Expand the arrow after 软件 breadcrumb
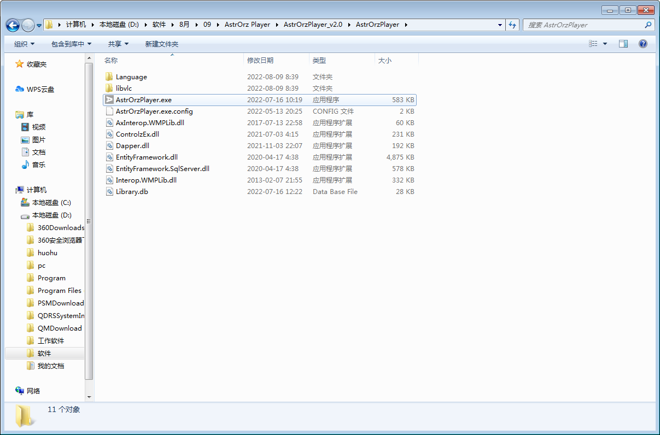 pyautogui.click(x=172, y=25)
